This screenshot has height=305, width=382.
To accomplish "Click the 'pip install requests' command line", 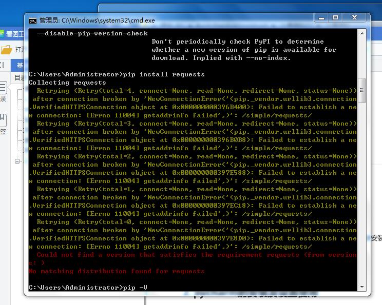I will pos(117,74).
